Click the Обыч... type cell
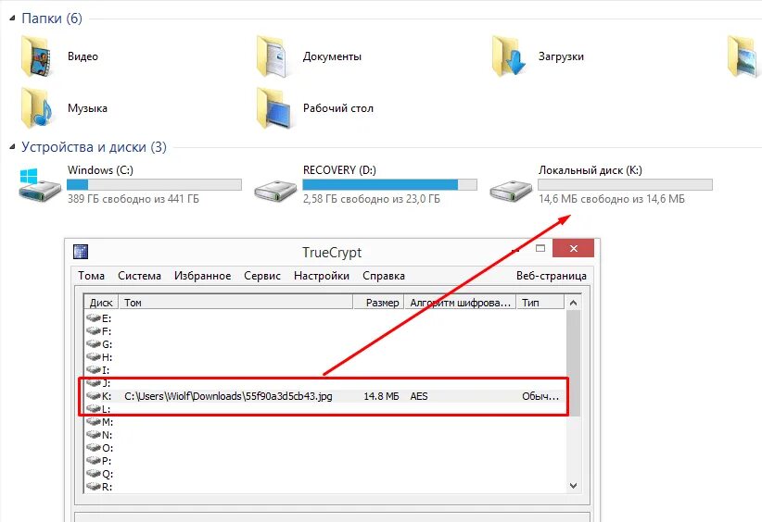The image size is (762, 522). click(540, 396)
